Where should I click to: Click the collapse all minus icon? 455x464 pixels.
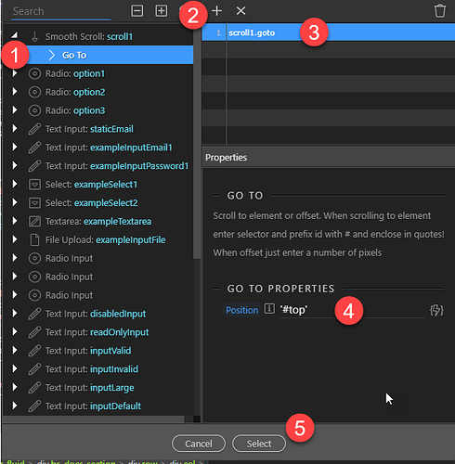[x=136, y=11]
